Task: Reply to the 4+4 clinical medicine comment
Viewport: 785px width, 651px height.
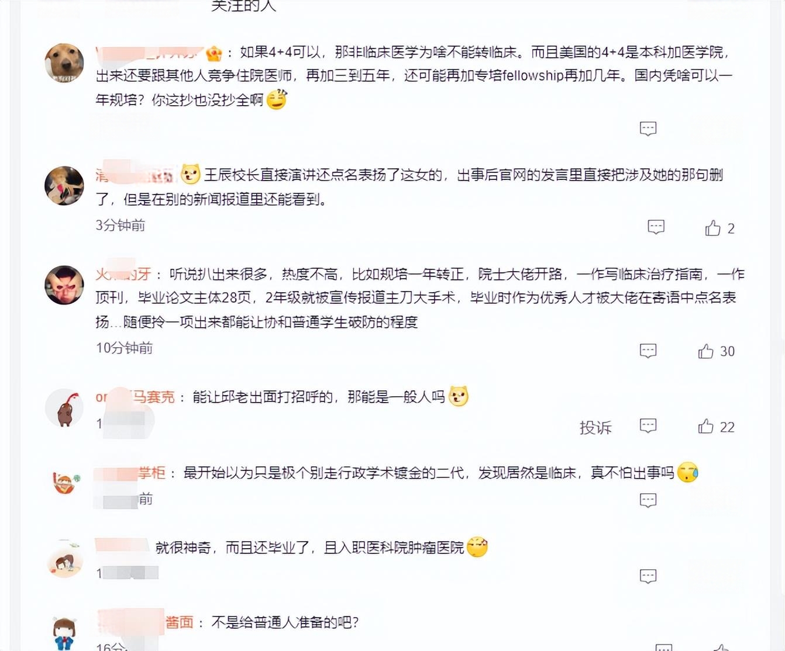Action: click(x=648, y=129)
